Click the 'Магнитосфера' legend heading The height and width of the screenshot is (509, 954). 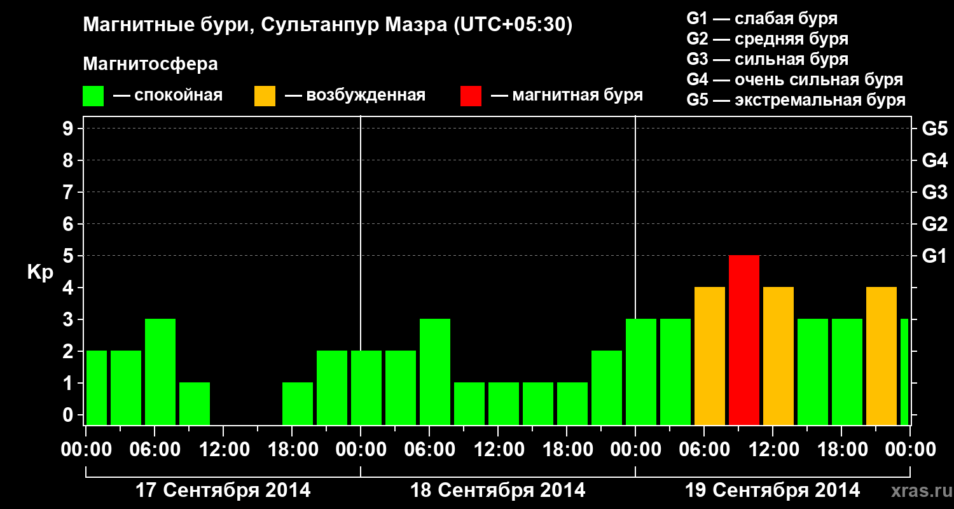pos(150,64)
